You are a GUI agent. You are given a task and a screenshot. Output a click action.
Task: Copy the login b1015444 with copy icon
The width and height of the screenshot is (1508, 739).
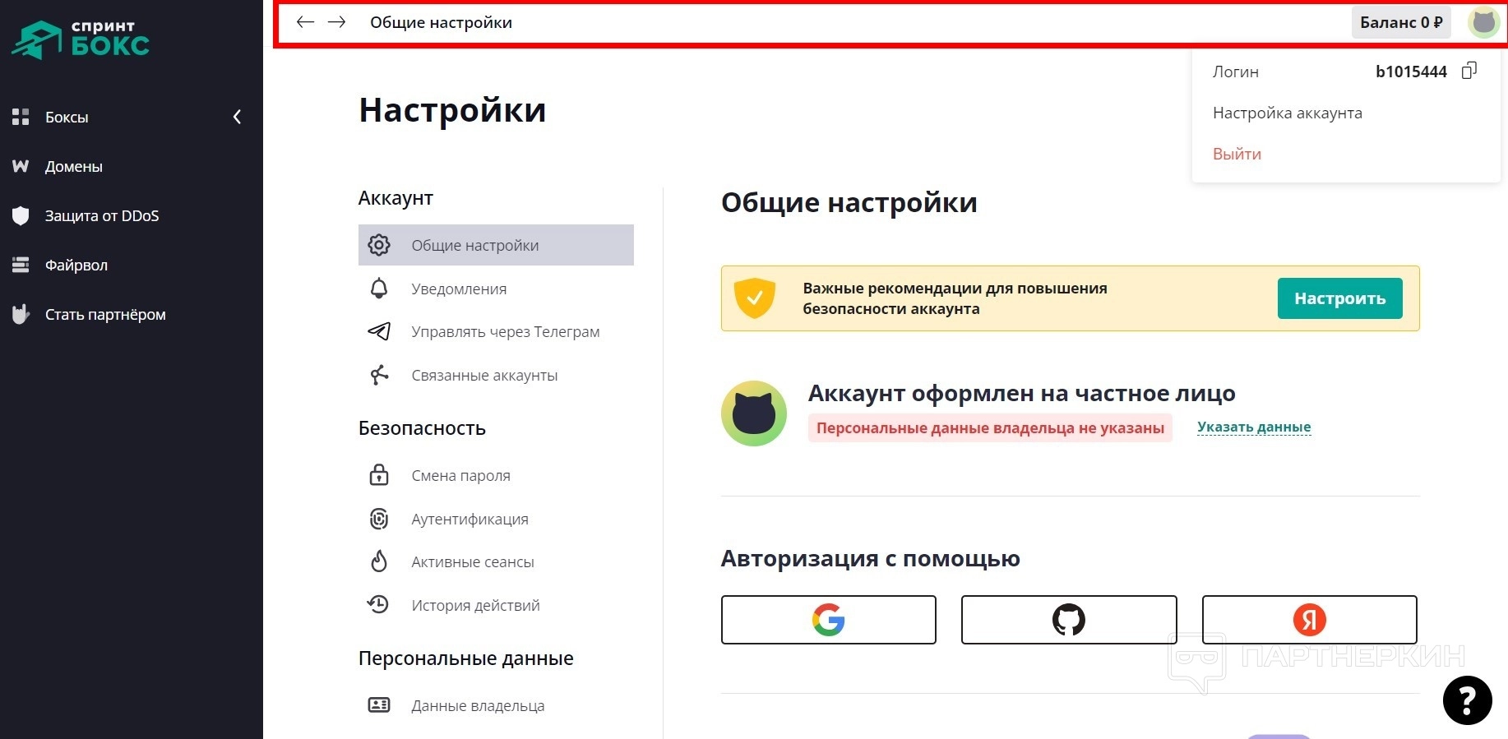pos(1469,71)
